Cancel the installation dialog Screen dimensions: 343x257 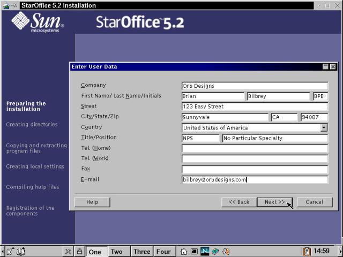tap(314, 202)
